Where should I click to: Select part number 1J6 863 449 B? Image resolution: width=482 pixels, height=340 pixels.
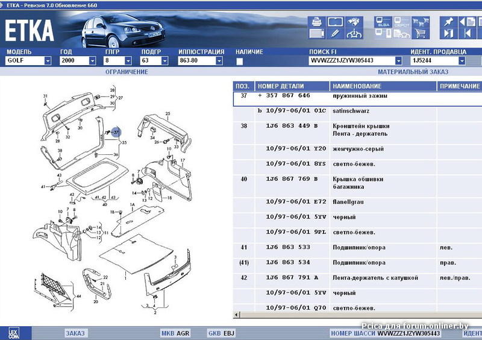[292, 126]
